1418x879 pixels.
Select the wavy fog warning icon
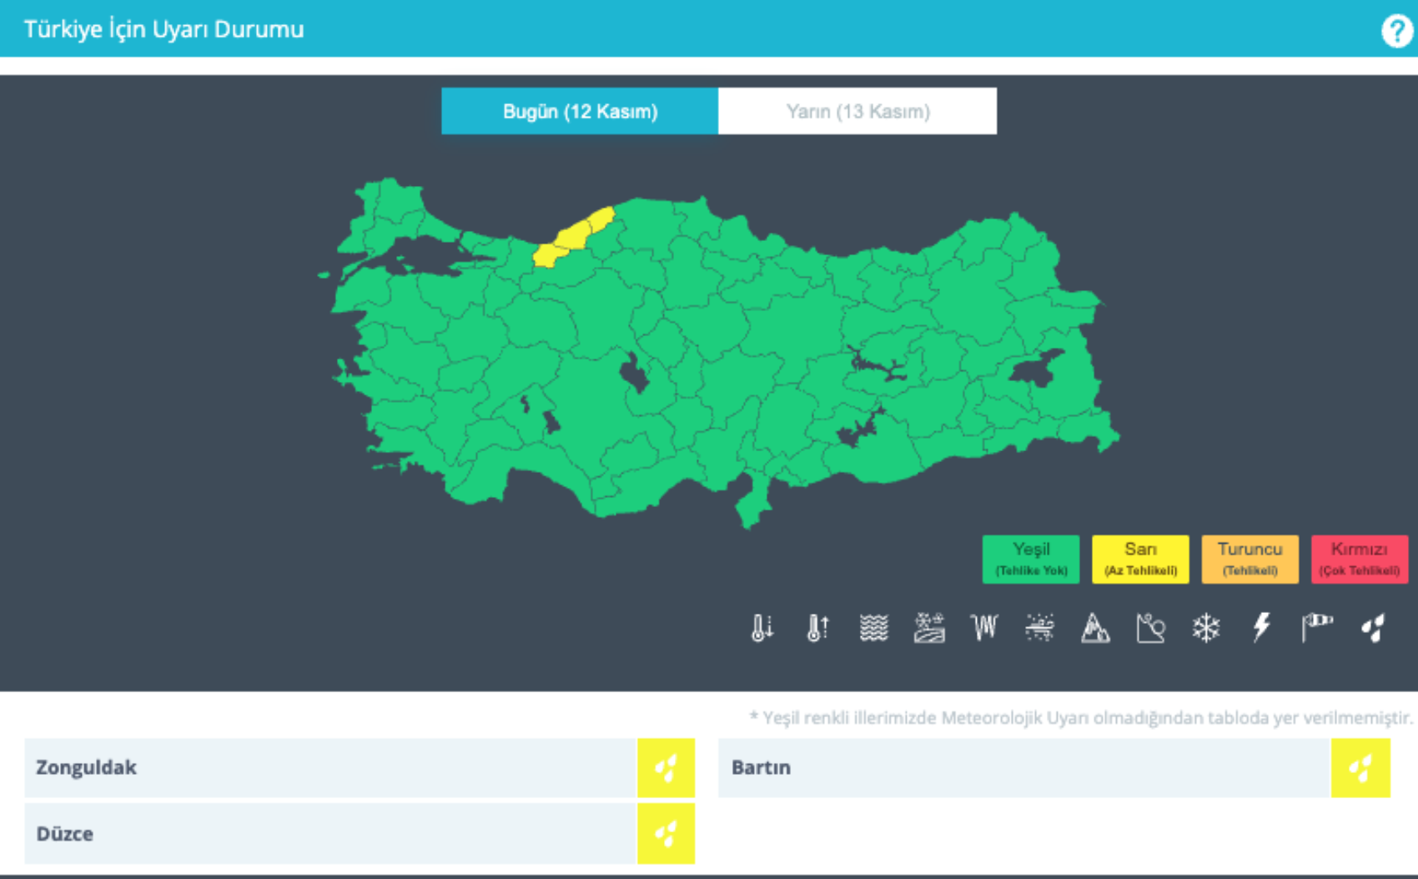(873, 628)
